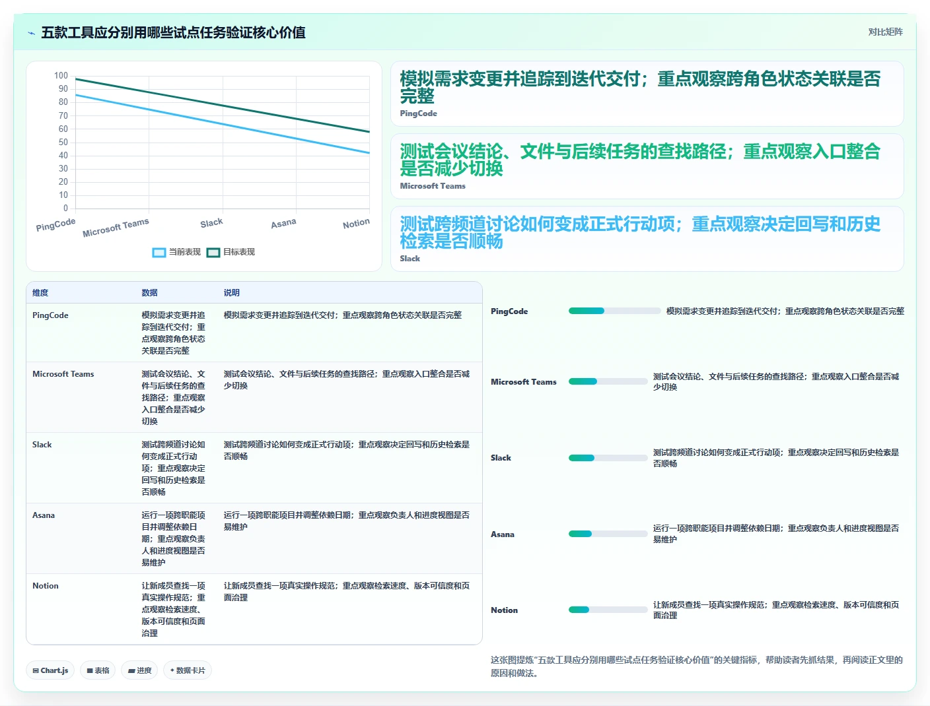The image size is (930, 706).
Task: Open the PingCode data card
Action: pos(647,94)
